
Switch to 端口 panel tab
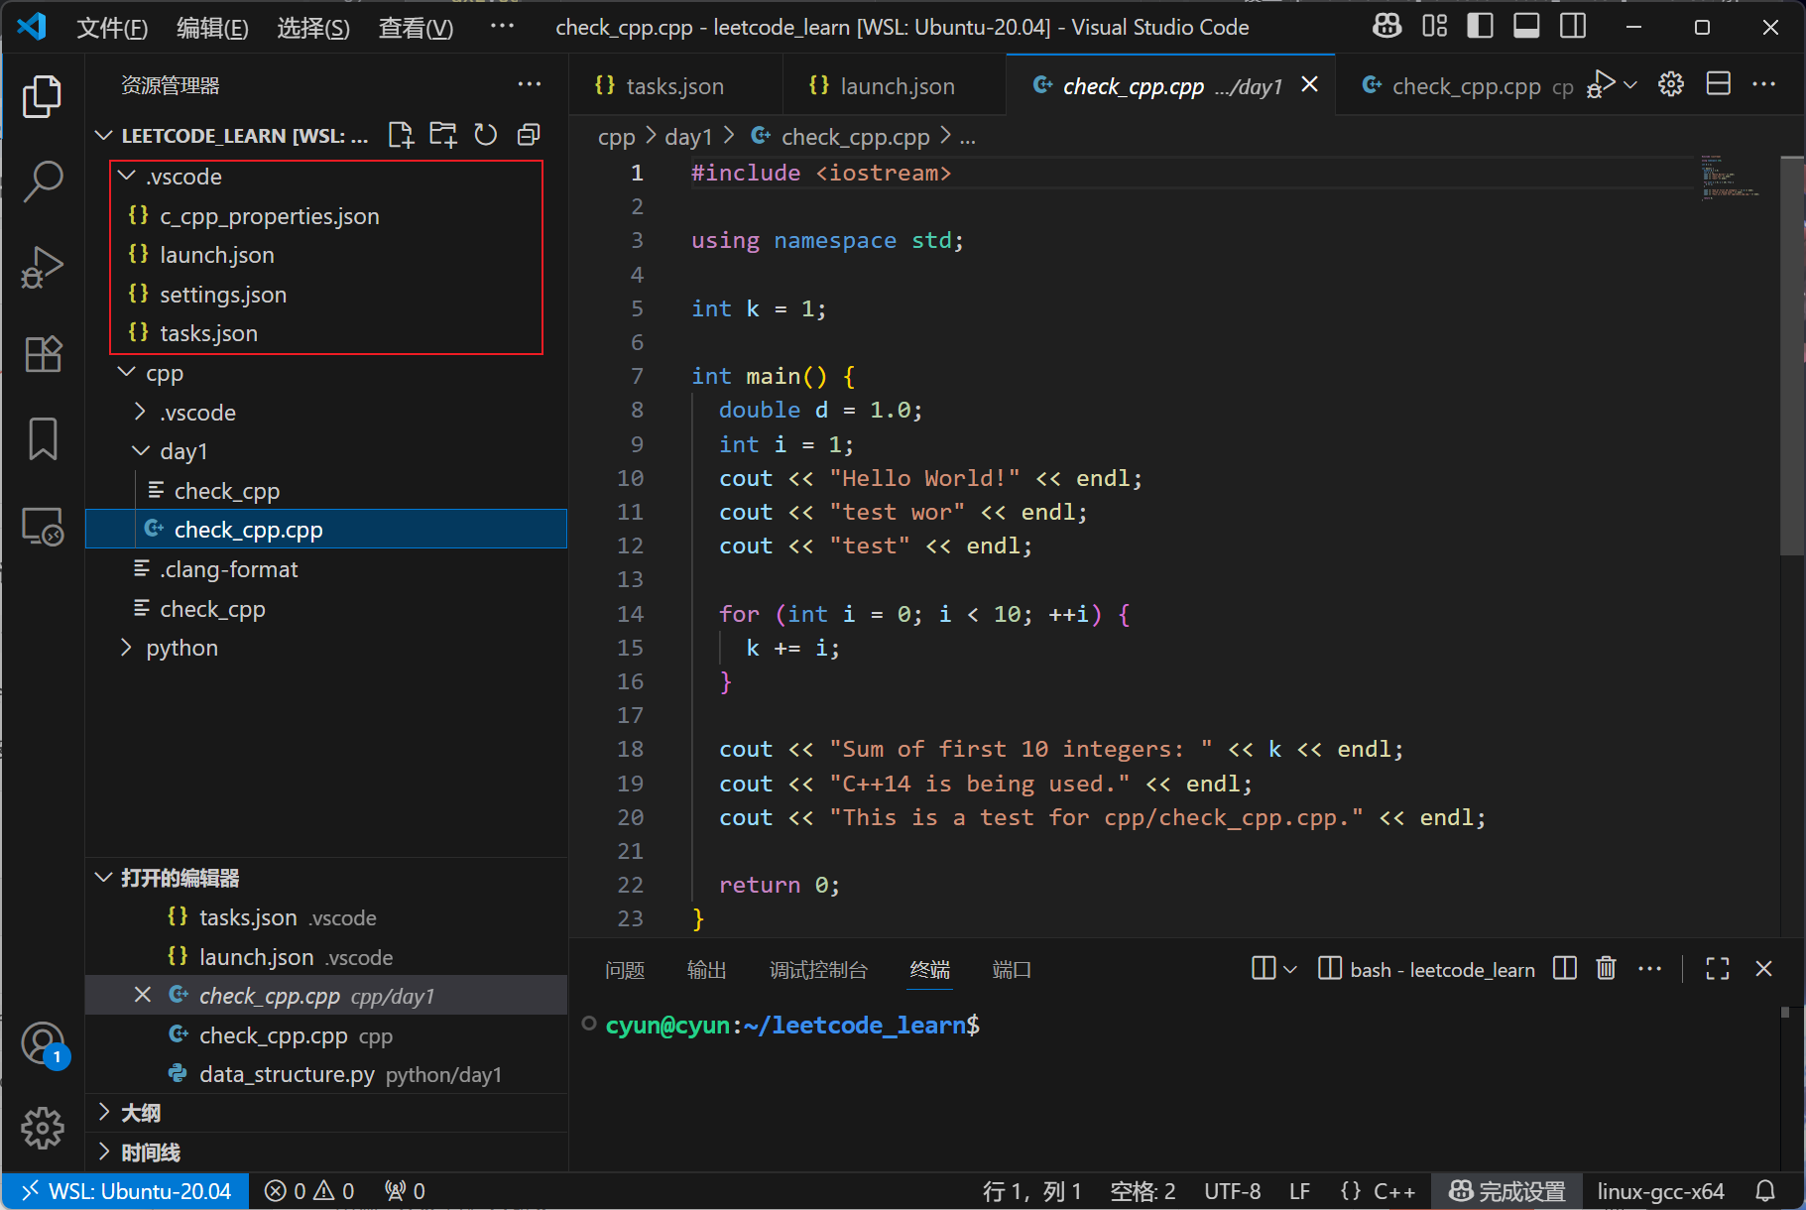pyautogui.click(x=1012, y=970)
